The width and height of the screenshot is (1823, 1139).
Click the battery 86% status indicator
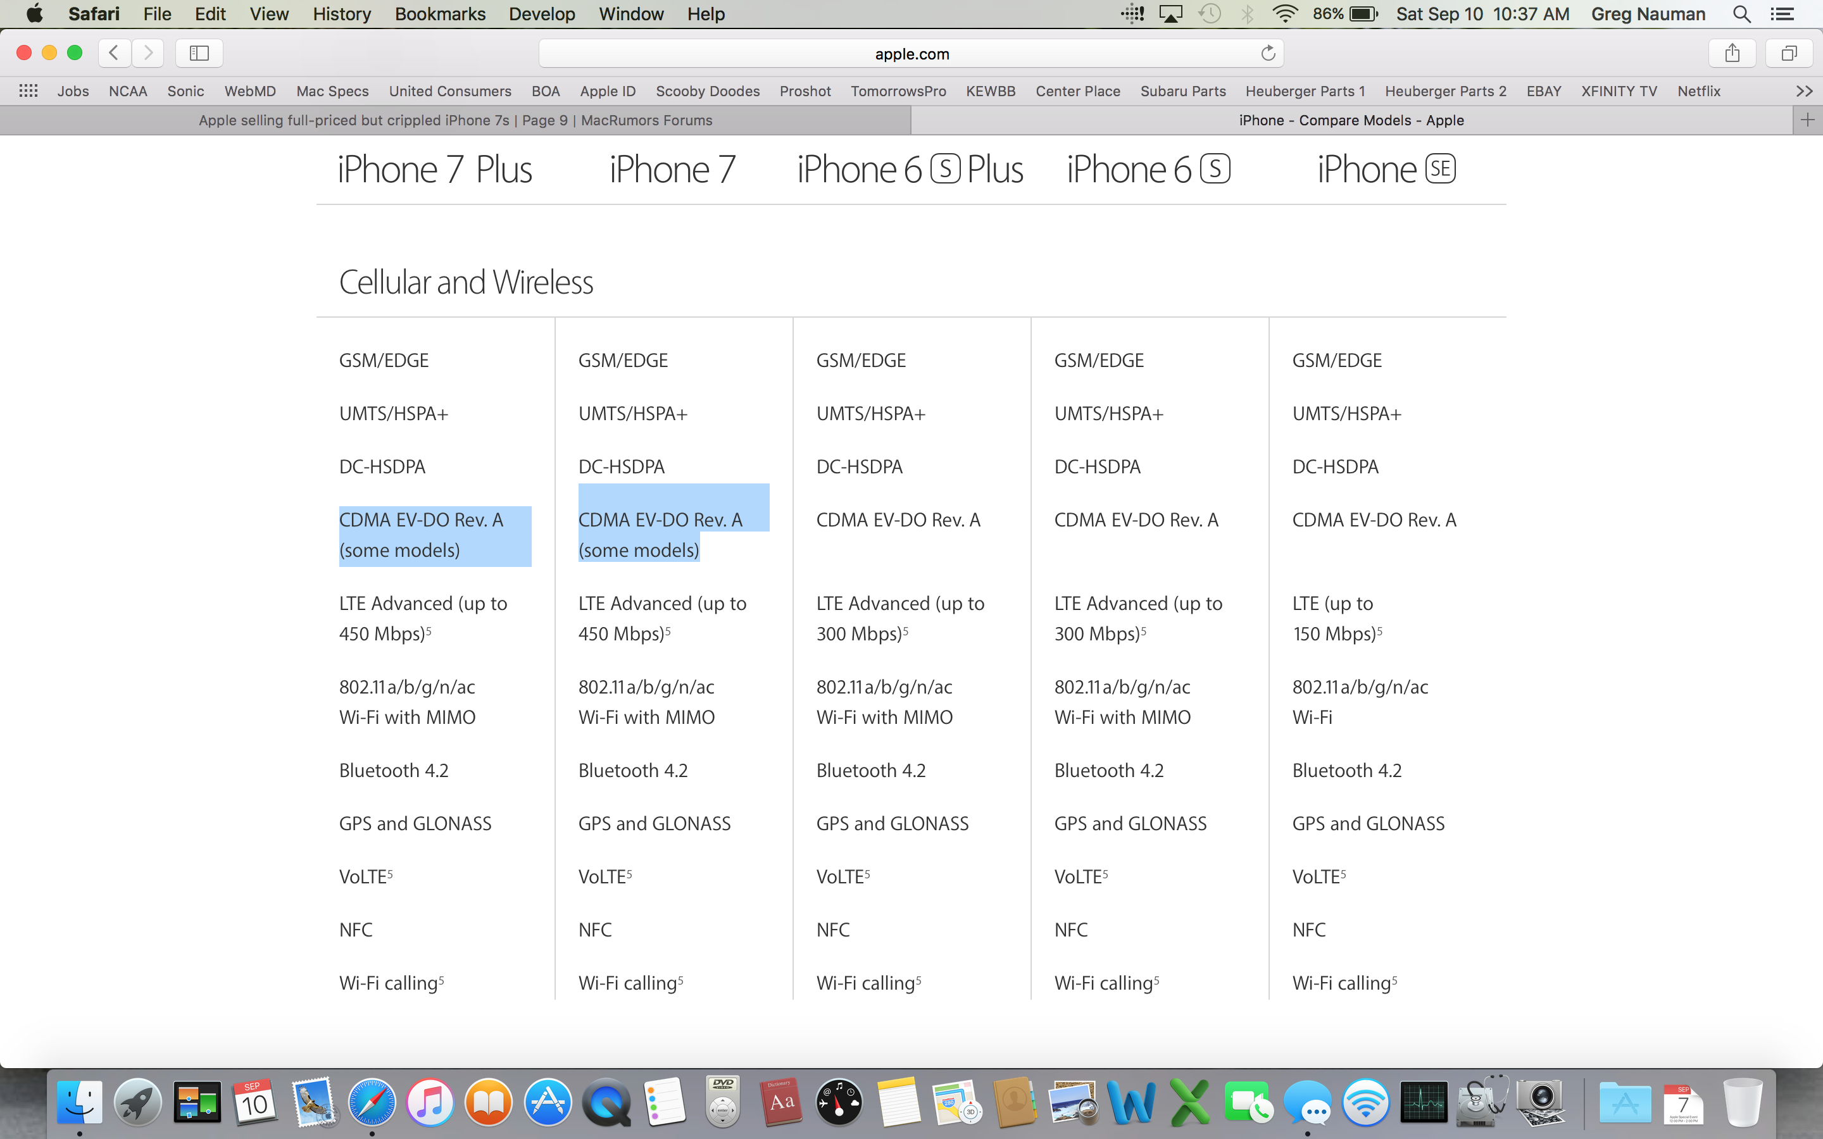[1344, 13]
